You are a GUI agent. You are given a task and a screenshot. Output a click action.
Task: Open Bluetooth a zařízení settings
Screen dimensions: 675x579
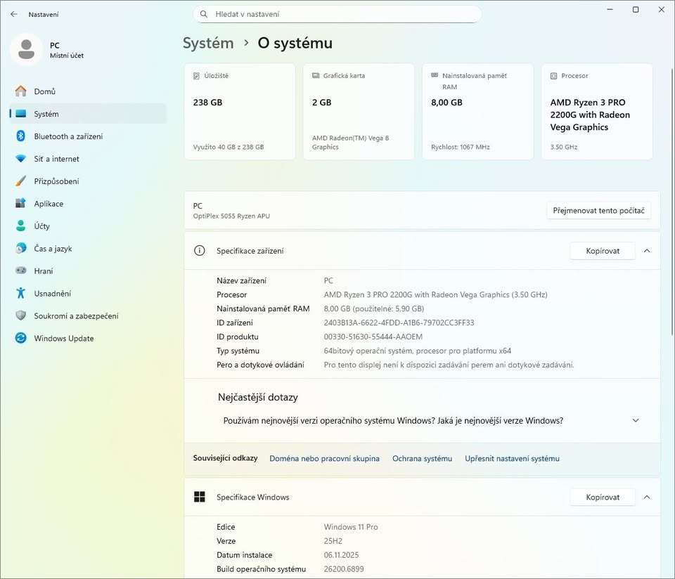pyautogui.click(x=68, y=136)
